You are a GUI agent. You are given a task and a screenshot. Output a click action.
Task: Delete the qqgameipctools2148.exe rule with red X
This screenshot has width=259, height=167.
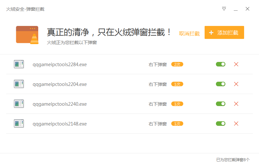click(x=236, y=124)
